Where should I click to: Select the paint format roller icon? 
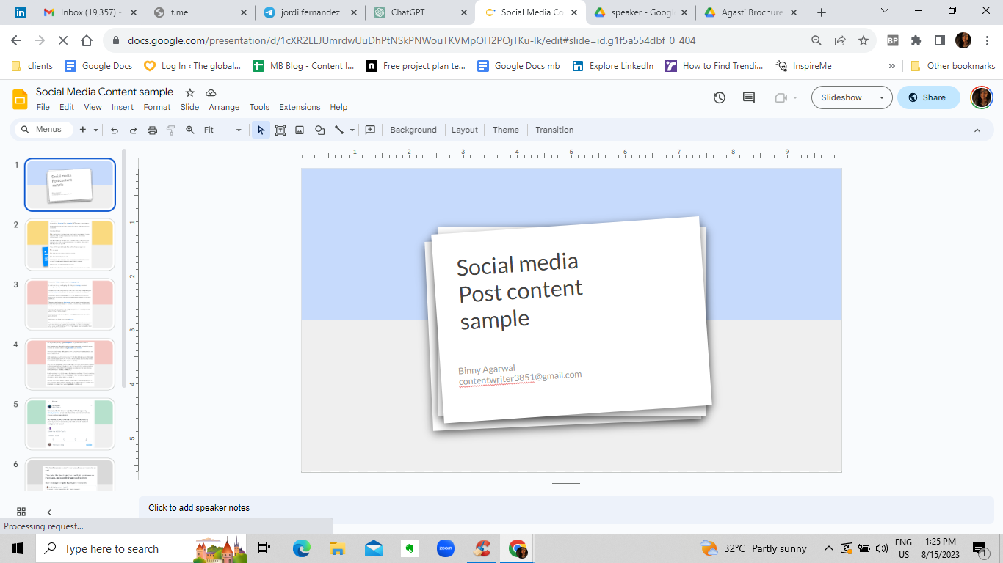pos(171,130)
